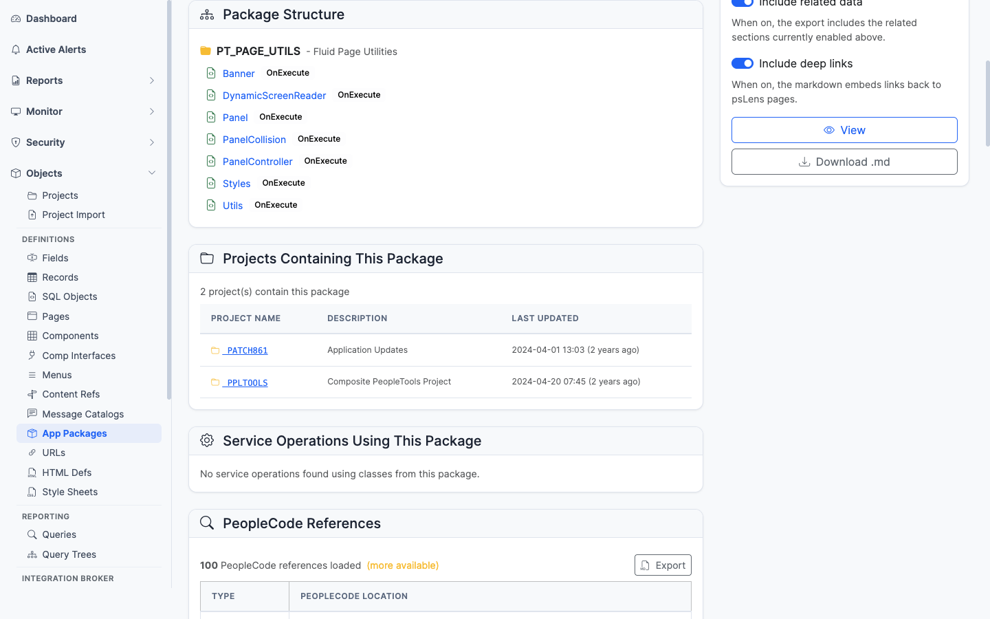This screenshot has width=990, height=619.
Task: Click the Query Trees hierarchy icon
Action: tap(32, 554)
